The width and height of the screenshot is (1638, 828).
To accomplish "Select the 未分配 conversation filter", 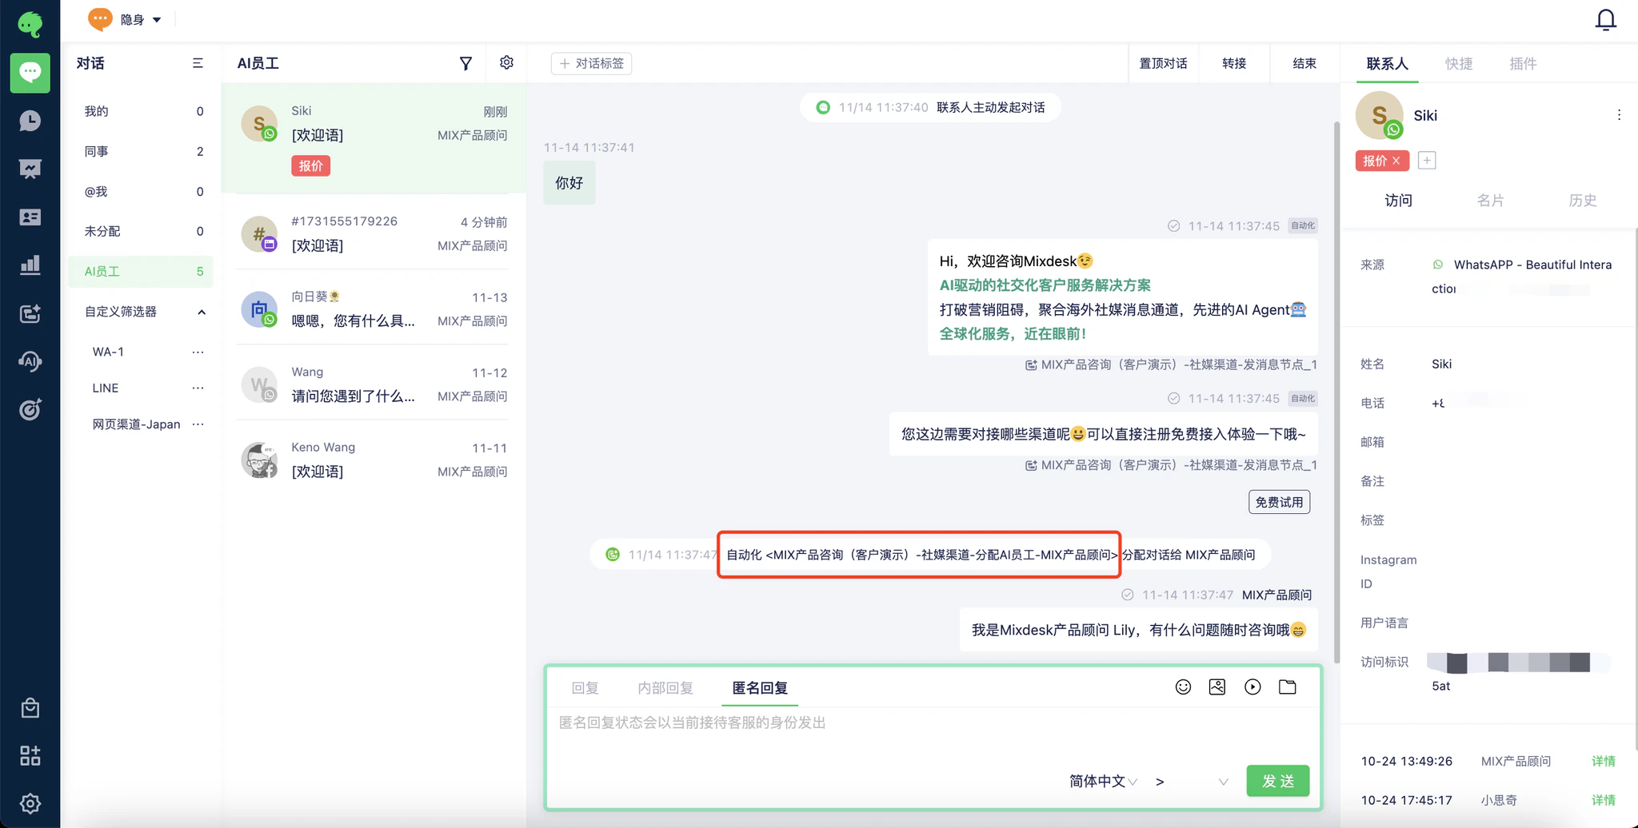I will (x=142, y=231).
